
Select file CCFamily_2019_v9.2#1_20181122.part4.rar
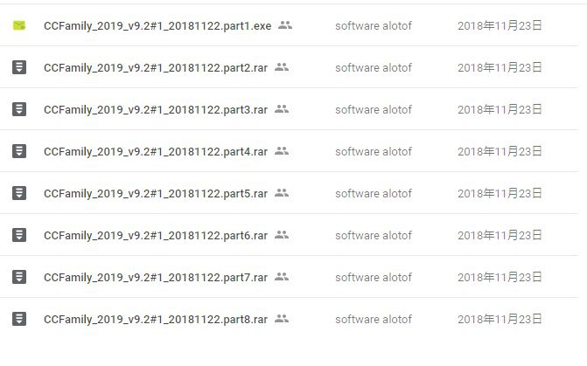(156, 151)
